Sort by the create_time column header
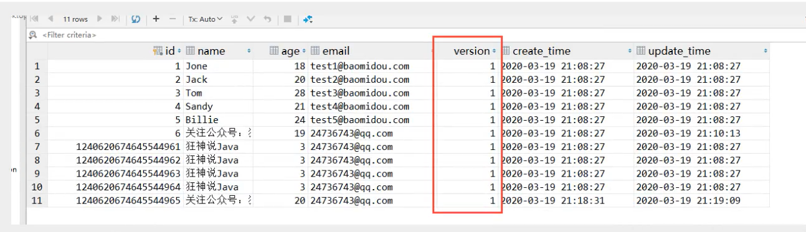The width and height of the screenshot is (806, 232). (541, 51)
